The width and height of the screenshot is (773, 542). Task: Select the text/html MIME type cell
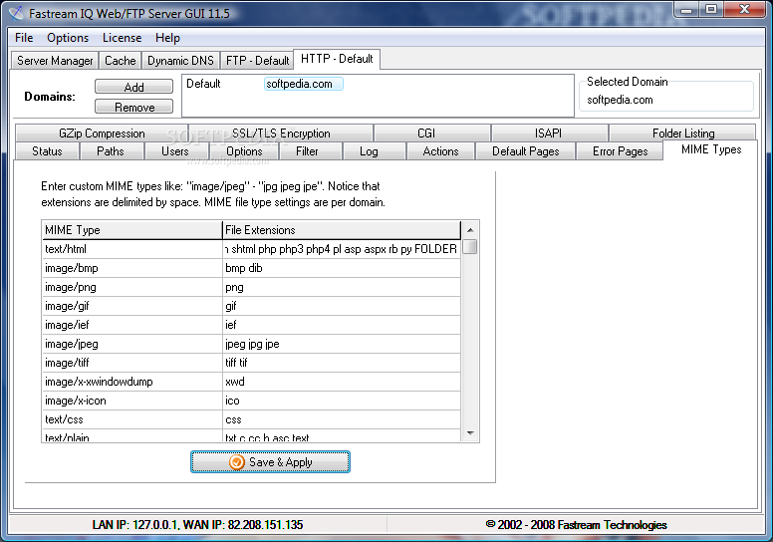click(x=132, y=249)
